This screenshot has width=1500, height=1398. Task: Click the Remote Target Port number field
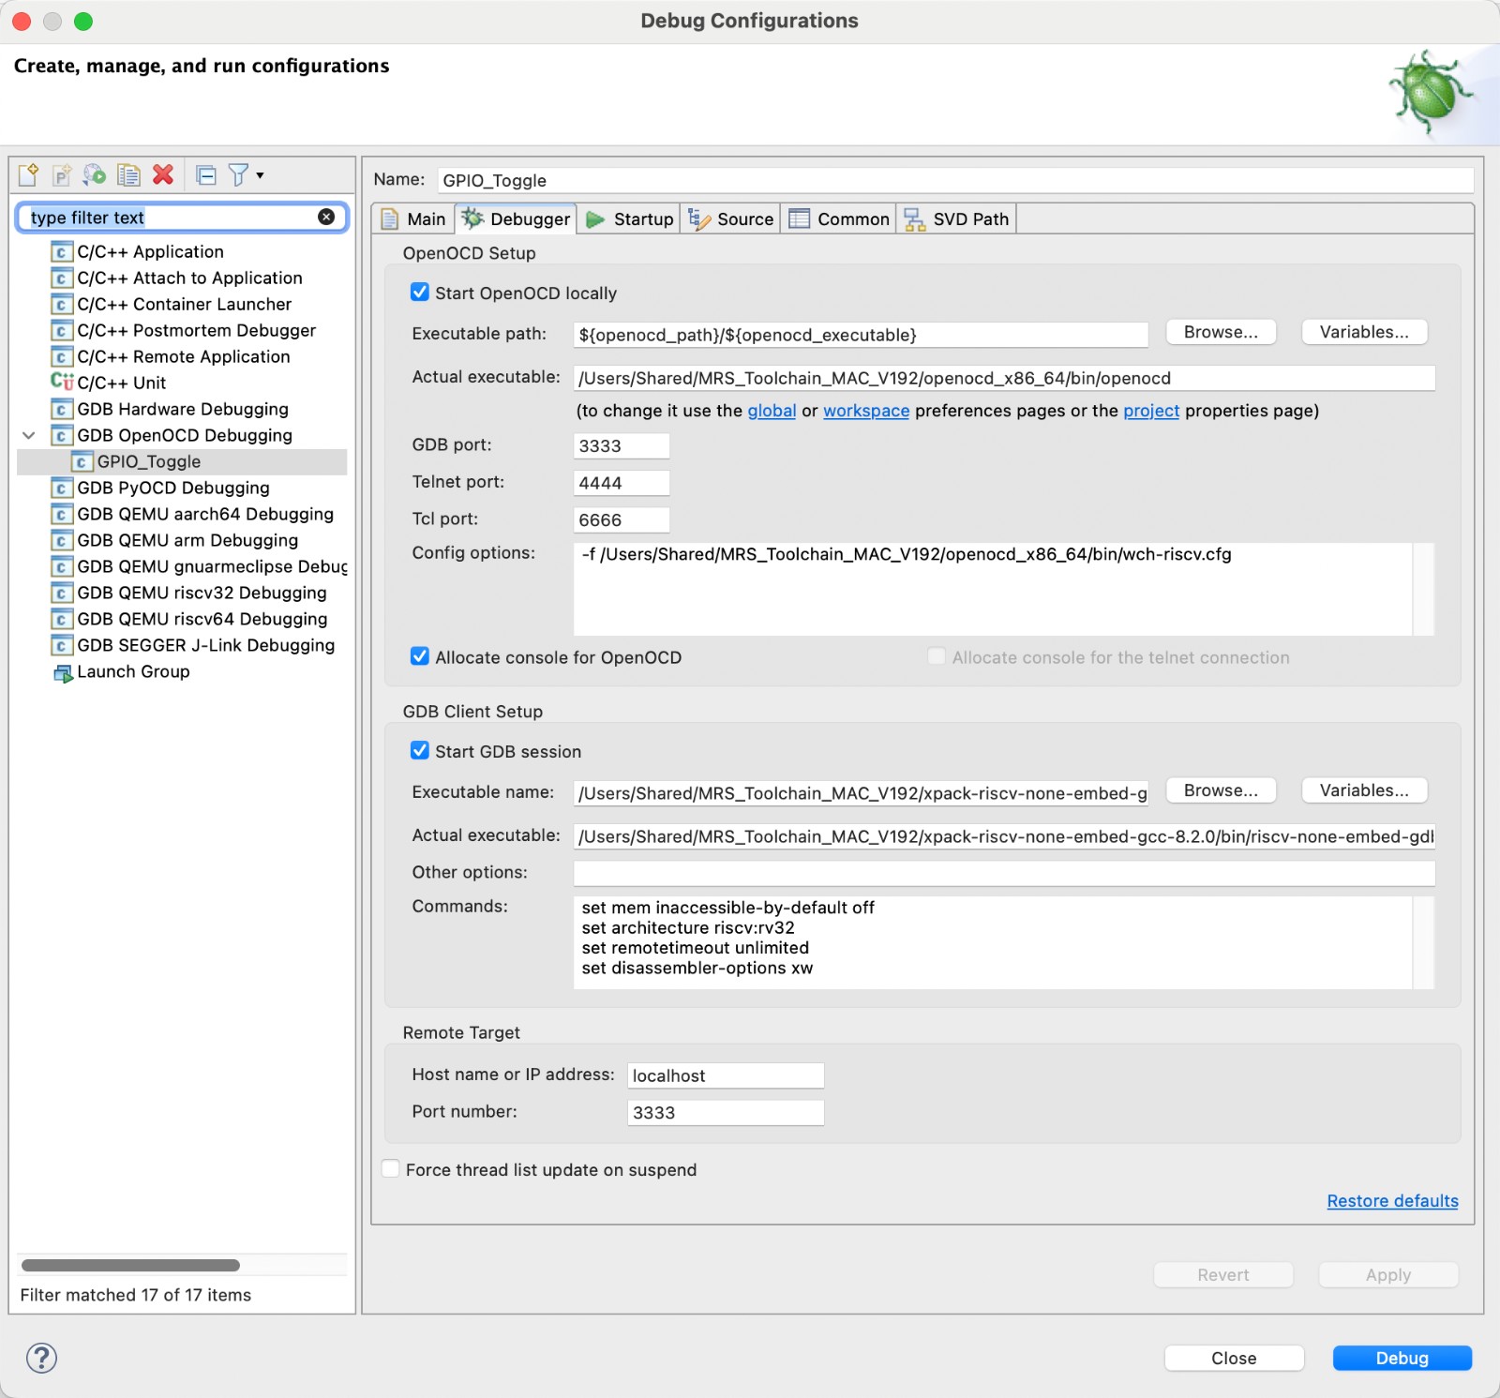point(725,1113)
